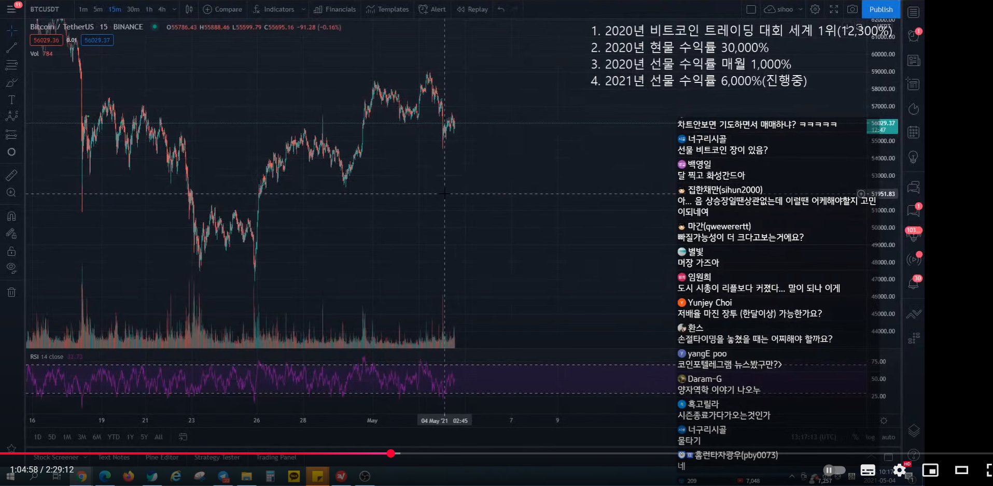Expand the timeframe interval dropdown arrow
This screenshot has height=486, width=993.
coord(174,9)
